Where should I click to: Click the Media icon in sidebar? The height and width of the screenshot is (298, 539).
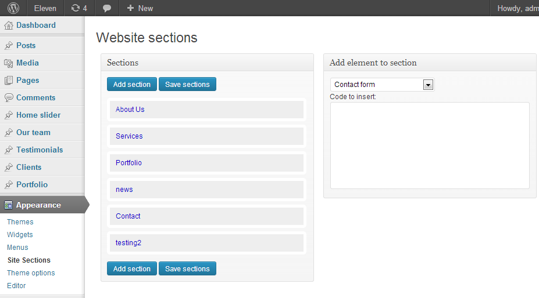(x=9, y=63)
